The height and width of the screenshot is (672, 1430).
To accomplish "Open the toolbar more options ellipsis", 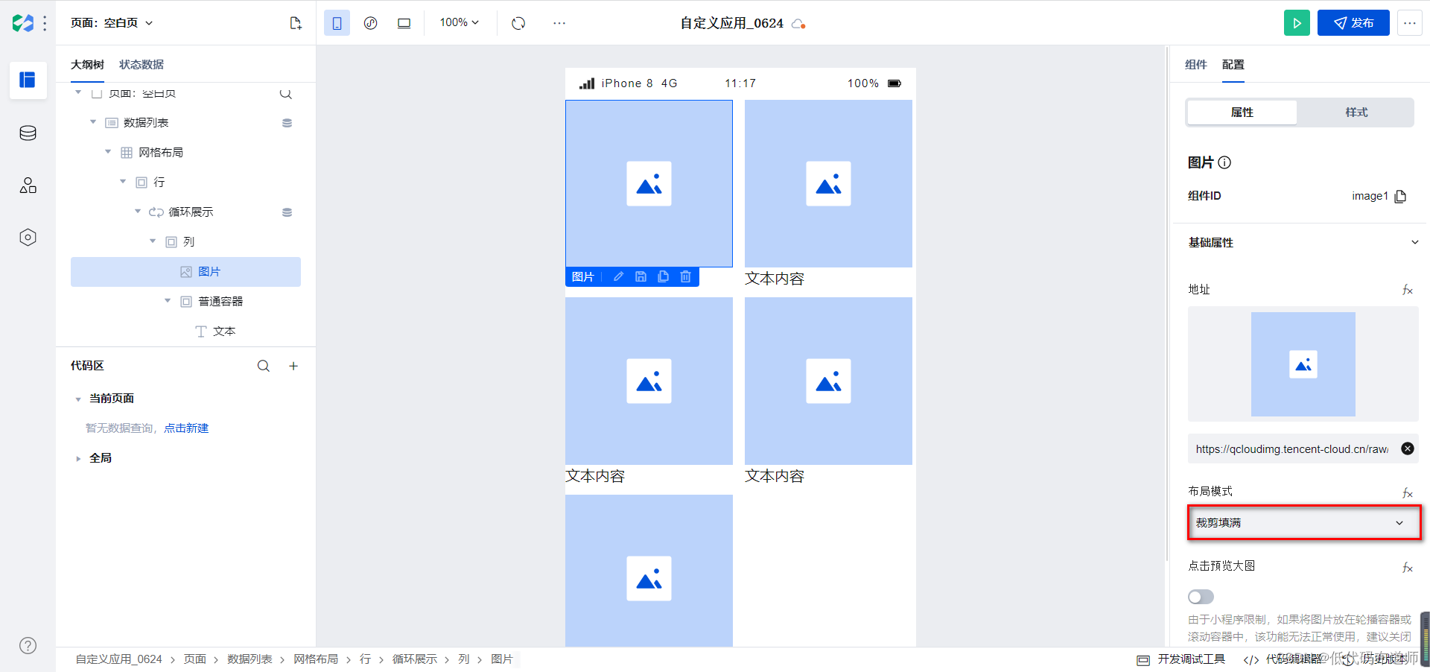I will click(x=559, y=23).
